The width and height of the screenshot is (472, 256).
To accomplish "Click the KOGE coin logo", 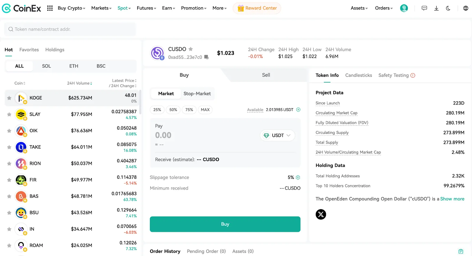I will tap(21, 98).
